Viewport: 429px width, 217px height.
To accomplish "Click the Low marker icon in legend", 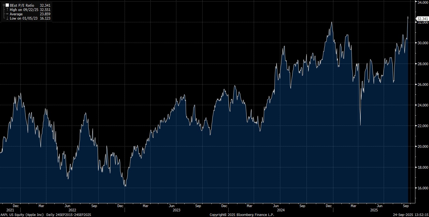I will pos(7,18).
